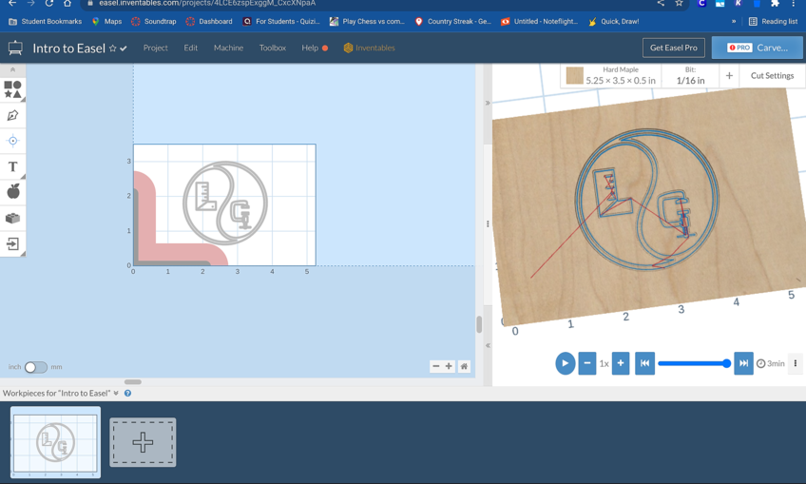Open the Dashboard bookmark
Screen dimensions: 806x484
point(209,22)
